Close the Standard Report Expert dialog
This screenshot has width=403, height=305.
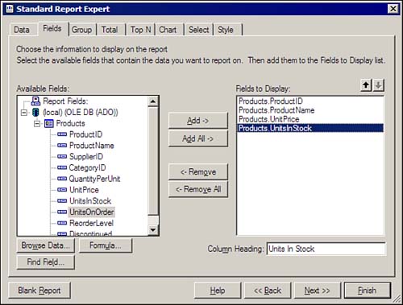393,9
